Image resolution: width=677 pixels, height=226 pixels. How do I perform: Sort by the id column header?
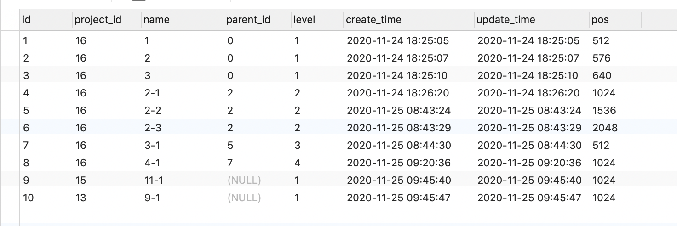[46, 20]
